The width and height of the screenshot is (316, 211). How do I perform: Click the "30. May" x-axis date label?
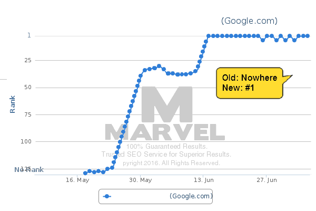(141, 180)
